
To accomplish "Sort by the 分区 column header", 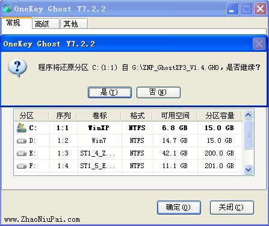I will 31,116.
